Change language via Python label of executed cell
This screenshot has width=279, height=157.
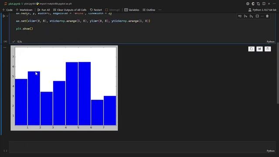(x=270, y=42)
